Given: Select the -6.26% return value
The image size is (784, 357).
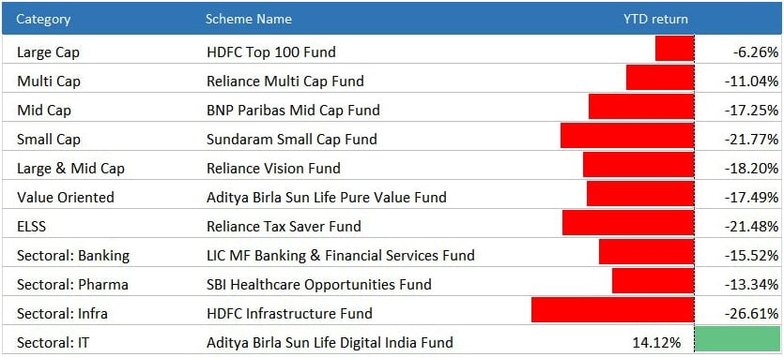Looking at the screenshot, I should [756, 52].
